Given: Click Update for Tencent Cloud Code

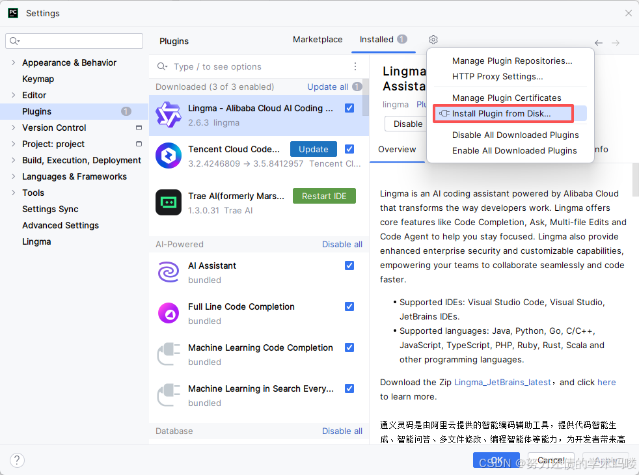Looking at the screenshot, I should pos(314,149).
